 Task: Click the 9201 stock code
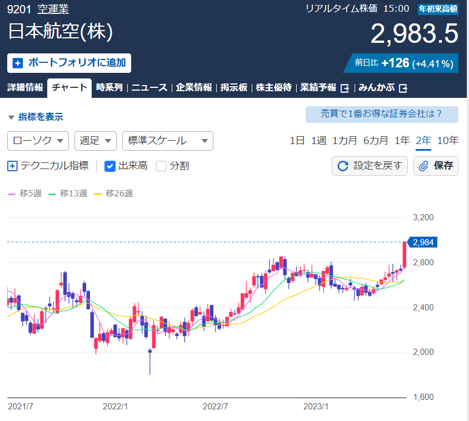19,9
